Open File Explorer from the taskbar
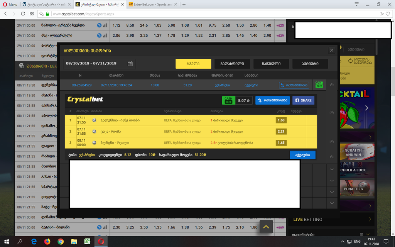The height and width of the screenshot is (247, 395). (x=74, y=242)
